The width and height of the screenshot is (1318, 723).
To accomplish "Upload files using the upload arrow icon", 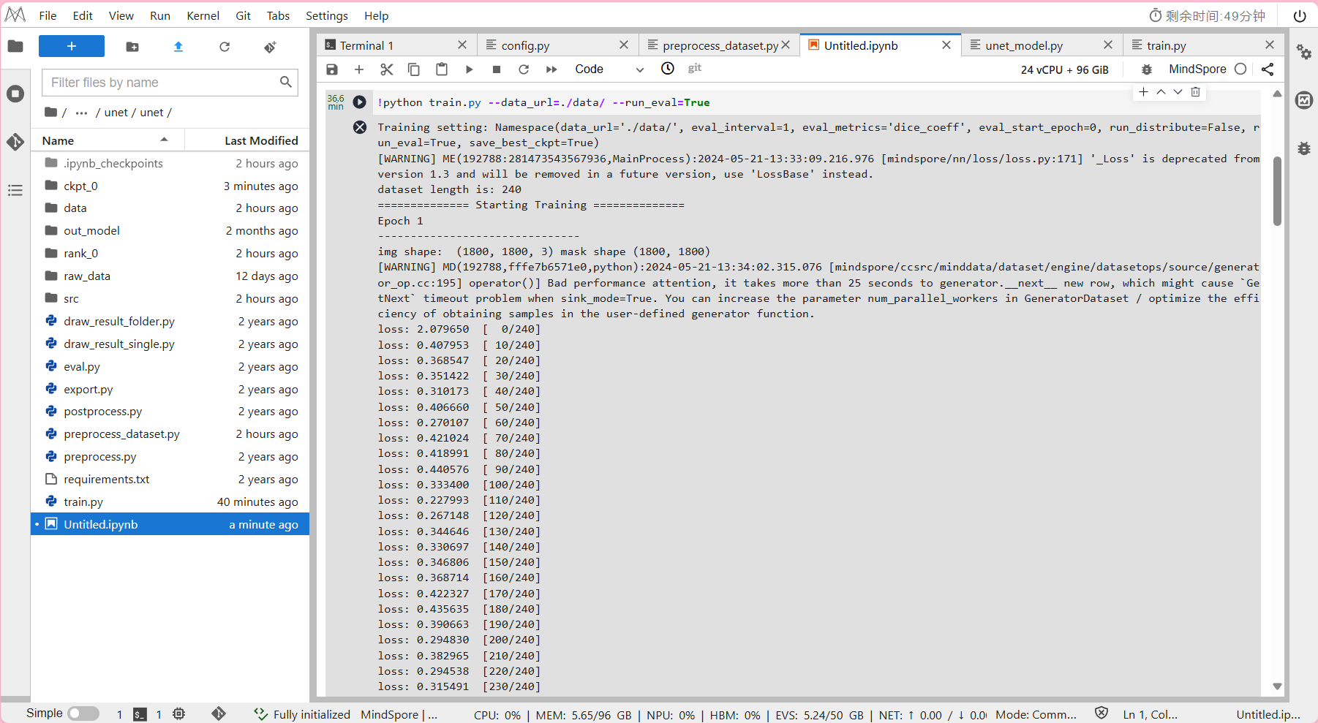I will point(178,47).
